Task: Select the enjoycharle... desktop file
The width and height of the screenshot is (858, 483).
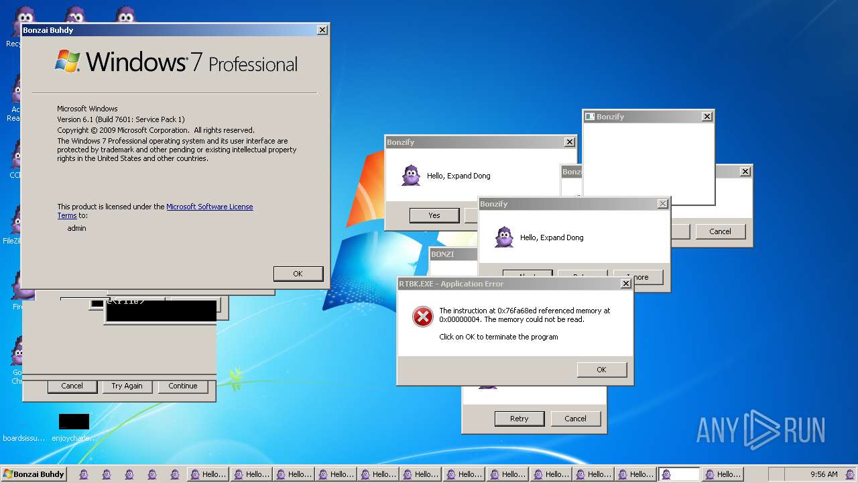Action: pos(74,427)
